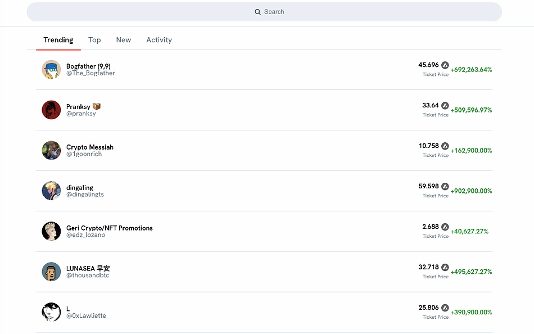The image size is (534, 334).
Task: Click AVAX token icon beside 25.806
Action: click(445, 308)
